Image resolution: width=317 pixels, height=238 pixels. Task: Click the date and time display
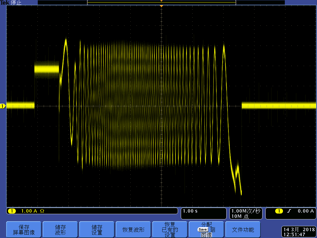tap(298, 232)
